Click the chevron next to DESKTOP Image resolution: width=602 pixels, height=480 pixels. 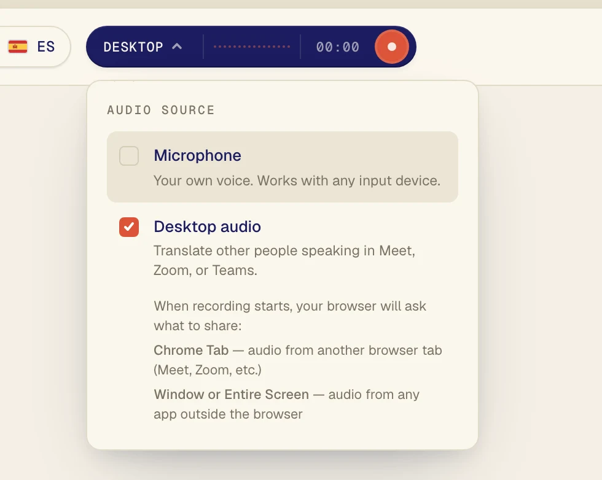tap(177, 47)
